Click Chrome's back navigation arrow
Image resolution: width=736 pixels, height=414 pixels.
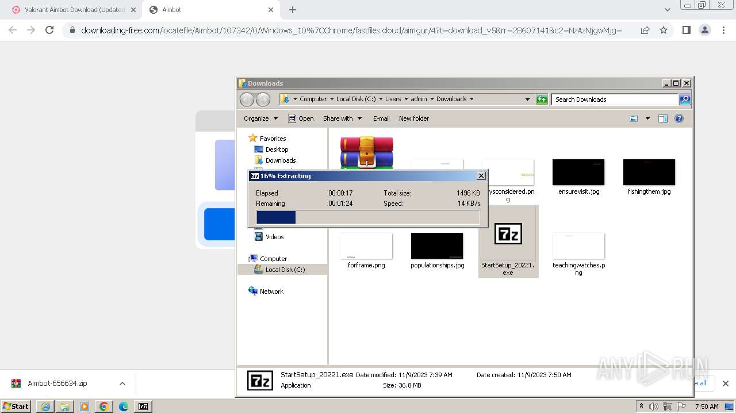(13, 30)
